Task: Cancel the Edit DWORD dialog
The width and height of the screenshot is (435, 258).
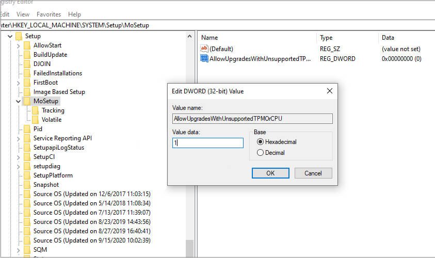Action: (313, 173)
